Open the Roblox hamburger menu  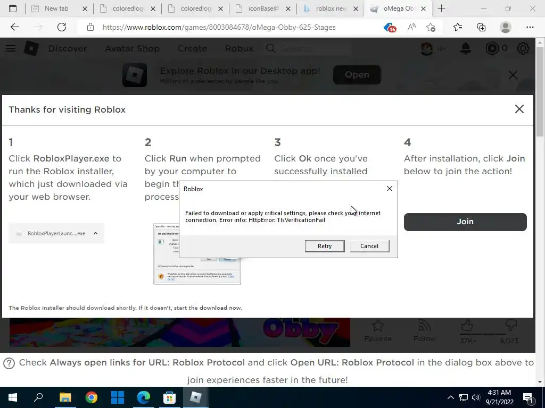coord(11,48)
